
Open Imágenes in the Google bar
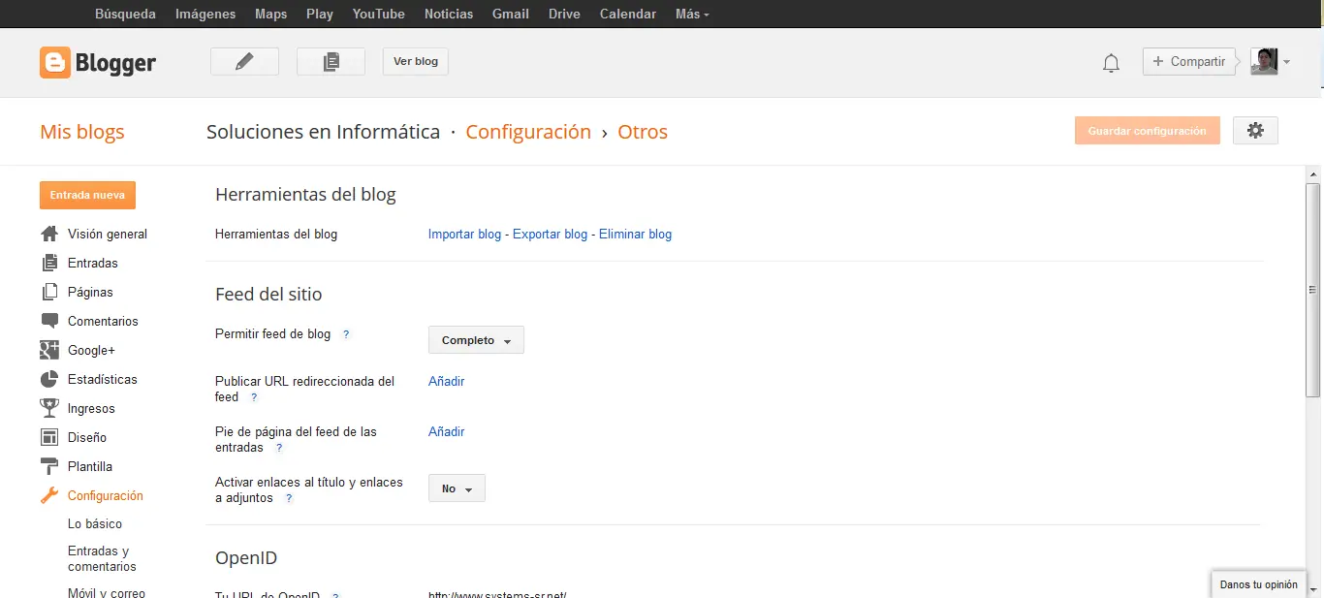(x=205, y=14)
